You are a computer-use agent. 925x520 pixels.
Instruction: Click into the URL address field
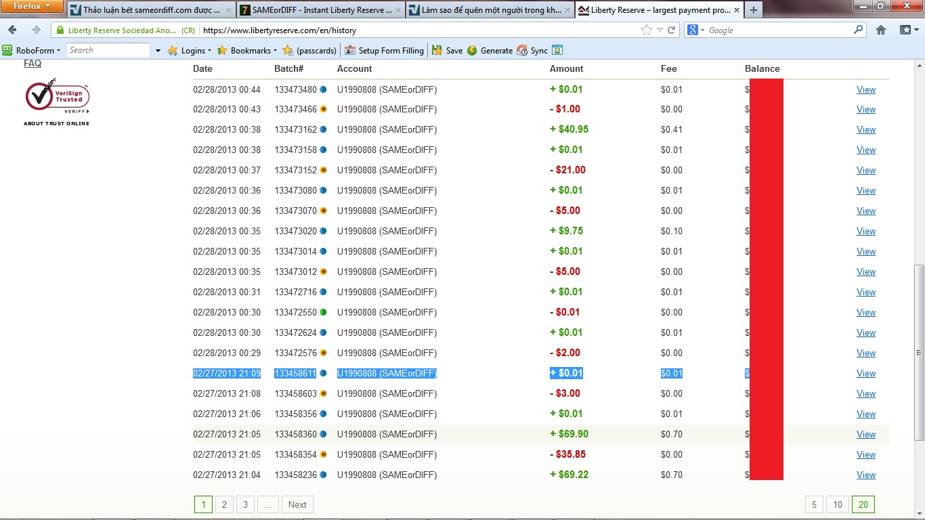tap(420, 30)
